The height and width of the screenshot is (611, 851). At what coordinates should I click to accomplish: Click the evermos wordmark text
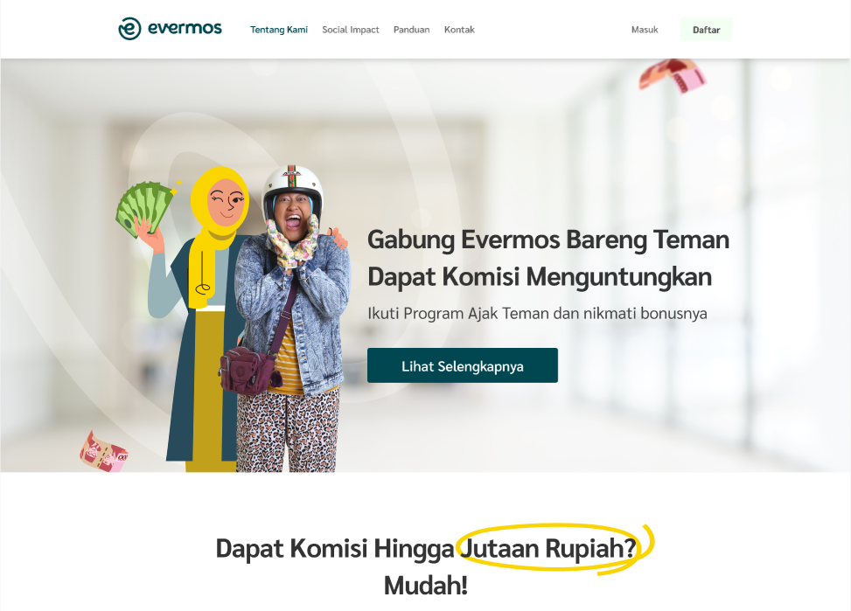pos(185,28)
